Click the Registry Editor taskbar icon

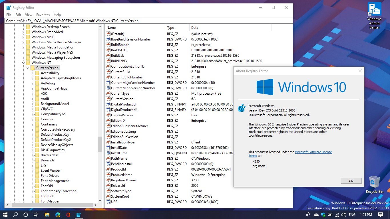78,214
